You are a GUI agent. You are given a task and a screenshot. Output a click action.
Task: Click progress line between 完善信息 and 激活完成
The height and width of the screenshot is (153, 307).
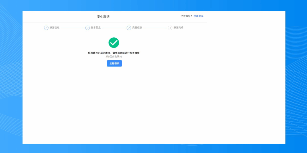tap(155, 28)
